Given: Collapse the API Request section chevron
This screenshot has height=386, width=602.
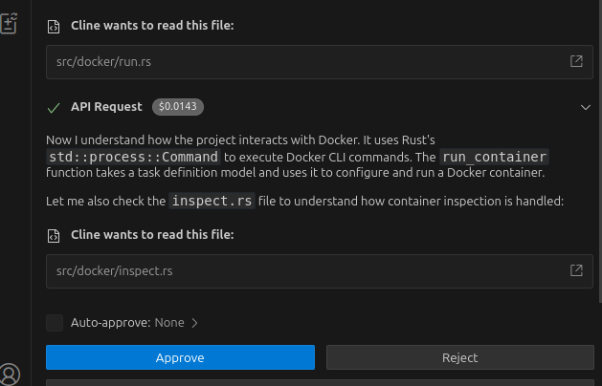Looking at the screenshot, I should tap(586, 107).
